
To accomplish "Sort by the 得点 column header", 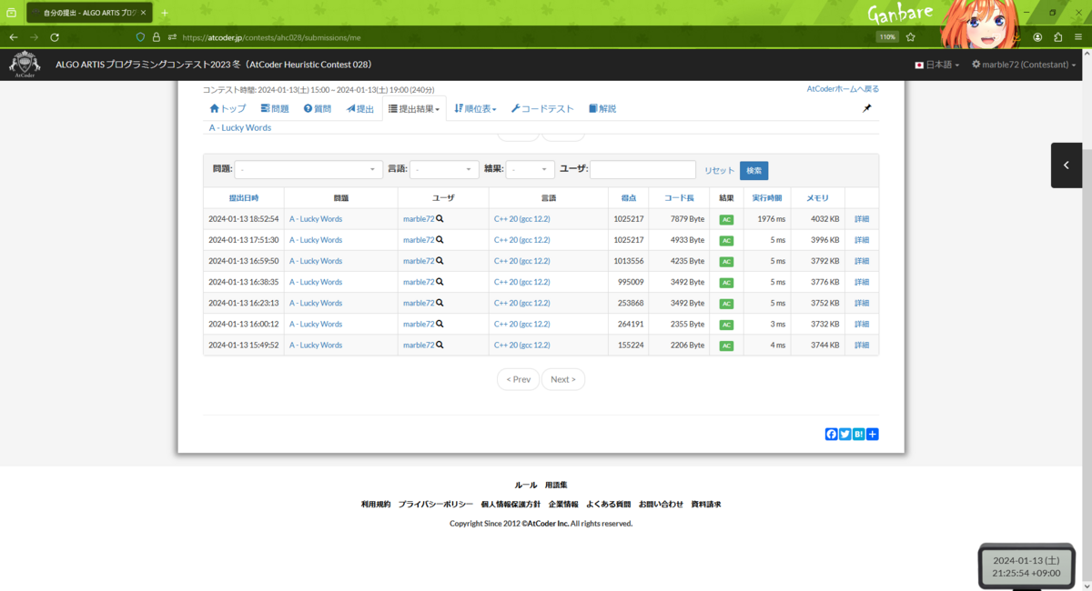I will [x=628, y=197].
